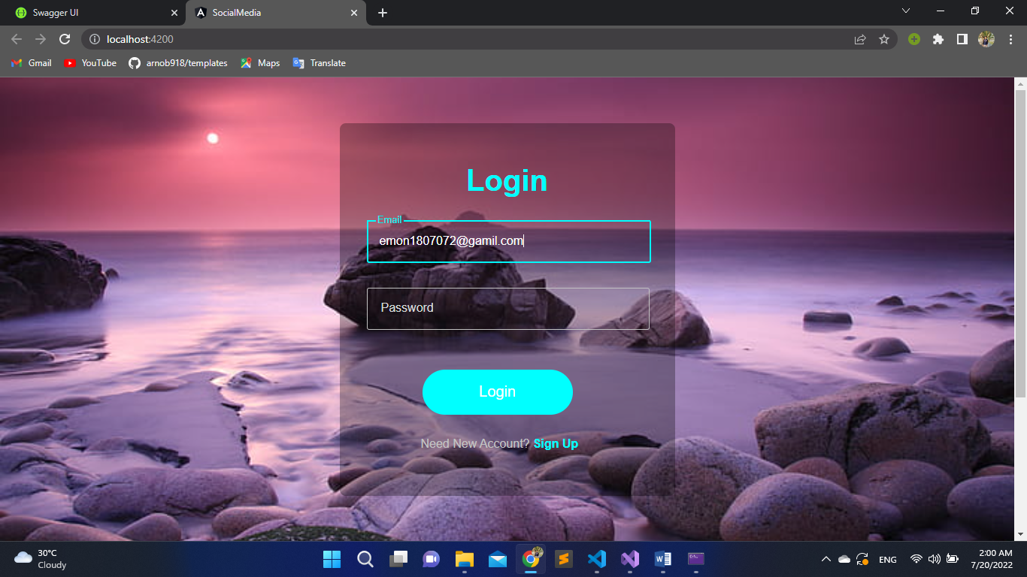Click the browser forward arrow
Screen dimensions: 1027x577
41,39
